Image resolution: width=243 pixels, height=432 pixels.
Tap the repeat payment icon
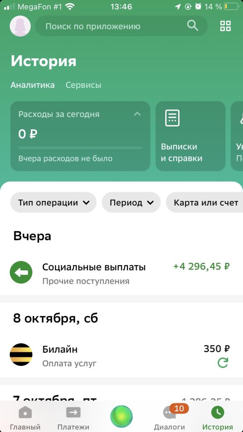coord(223,362)
